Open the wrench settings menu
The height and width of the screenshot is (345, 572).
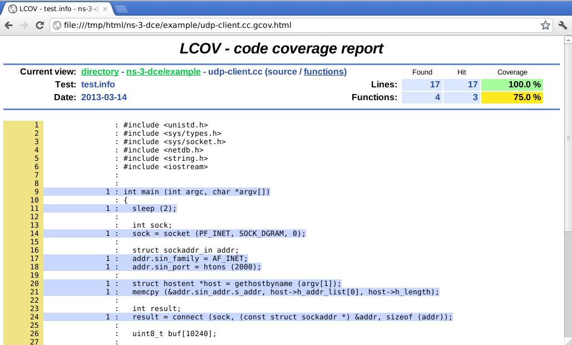[x=562, y=25]
